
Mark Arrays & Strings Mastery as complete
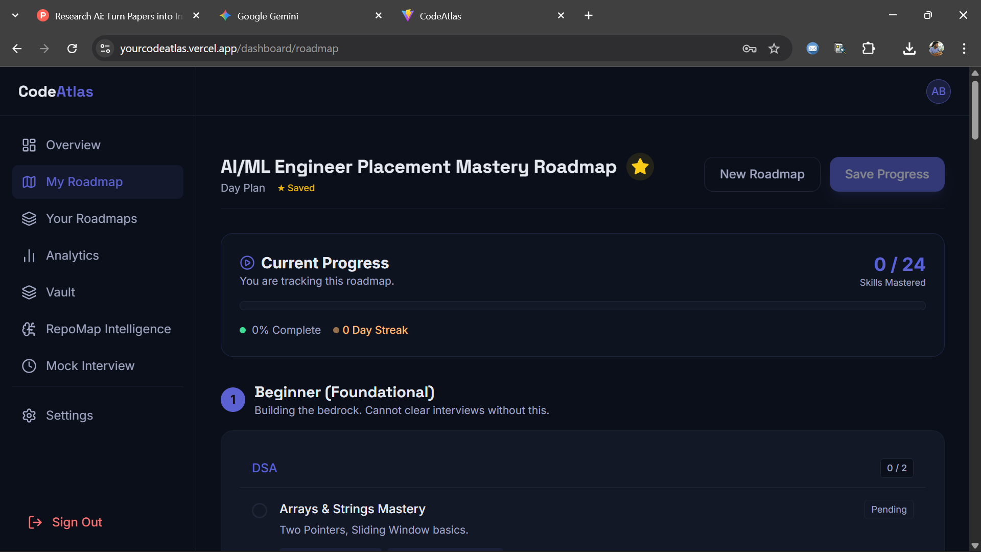pos(259,510)
